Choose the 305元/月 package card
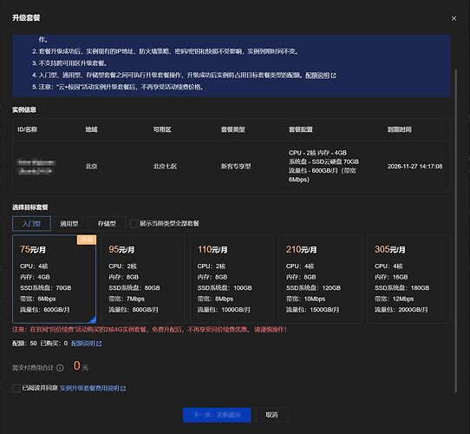Image resolution: width=470 pixels, height=434 pixels. (408, 279)
